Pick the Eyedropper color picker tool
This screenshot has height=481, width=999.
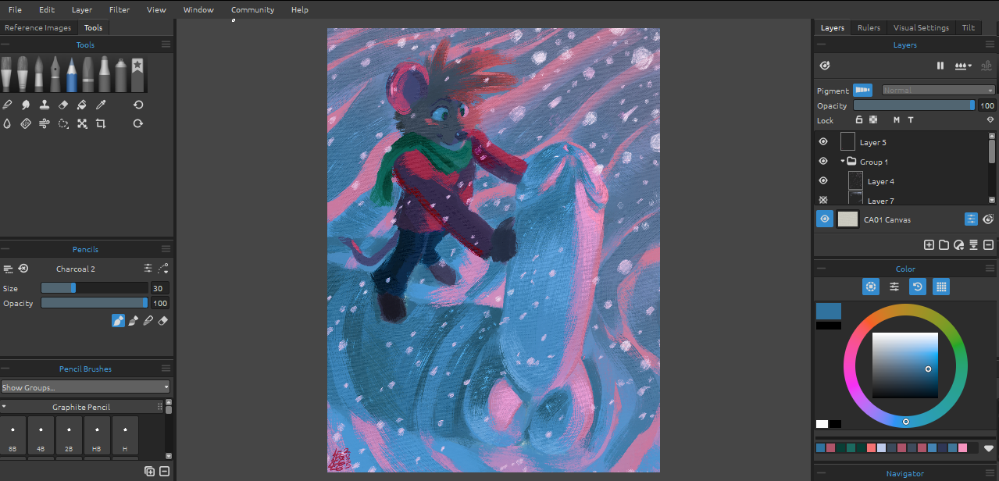pos(101,105)
